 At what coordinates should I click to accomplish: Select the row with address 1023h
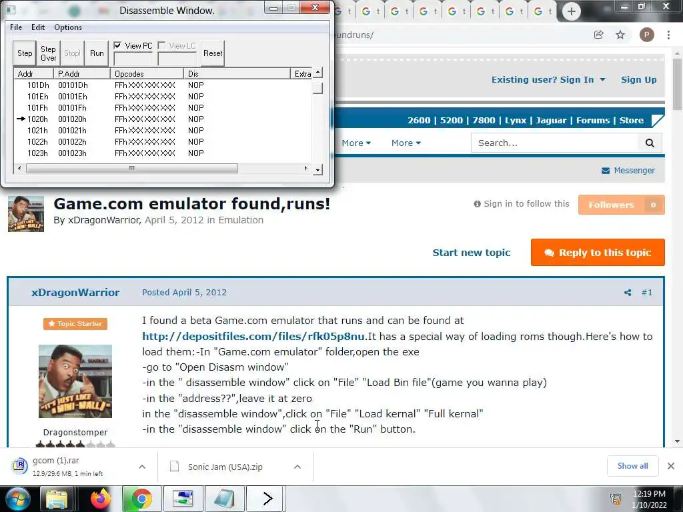pyautogui.click(x=163, y=153)
